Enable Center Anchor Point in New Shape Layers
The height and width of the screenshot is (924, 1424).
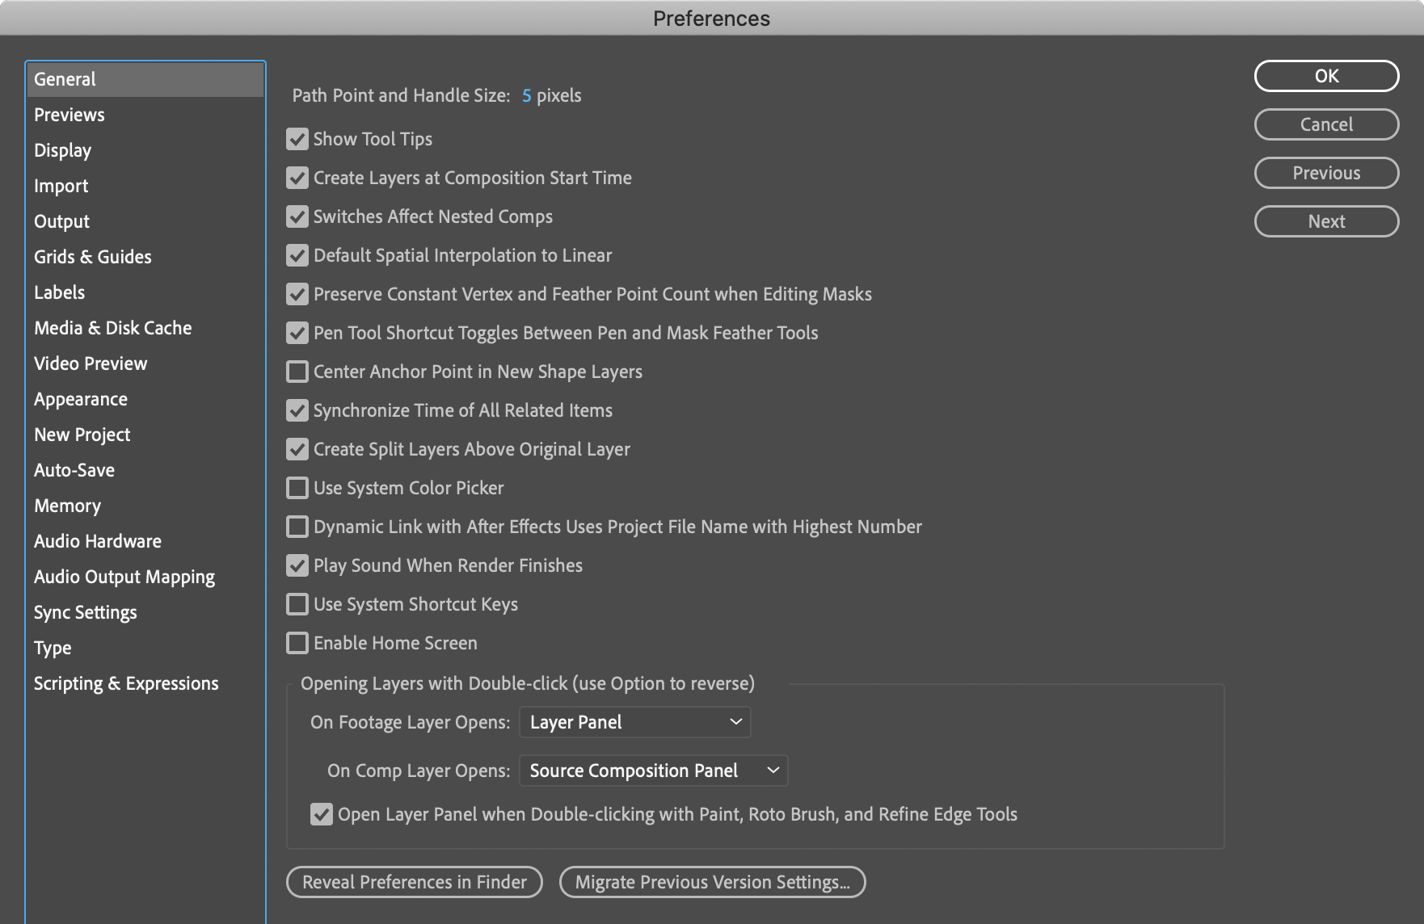pos(297,372)
